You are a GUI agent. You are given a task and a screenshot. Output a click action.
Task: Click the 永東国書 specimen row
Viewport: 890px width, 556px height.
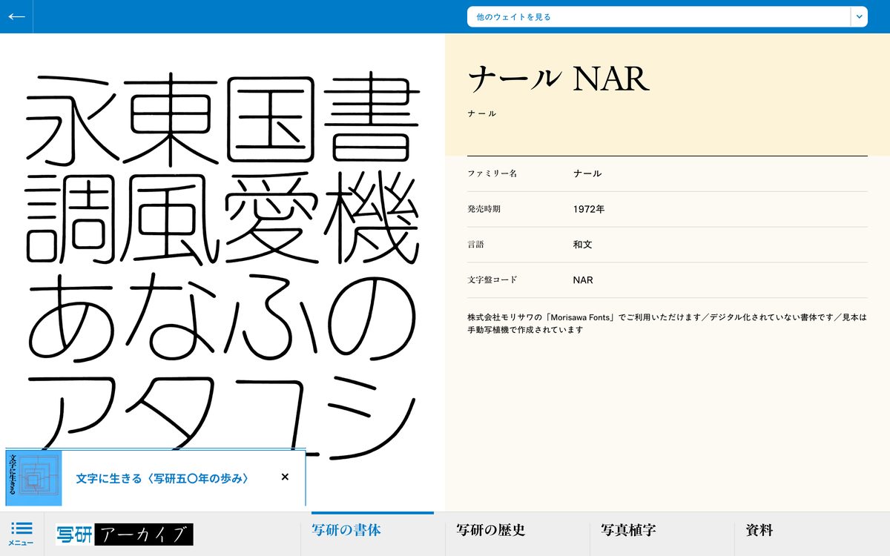coord(222,119)
